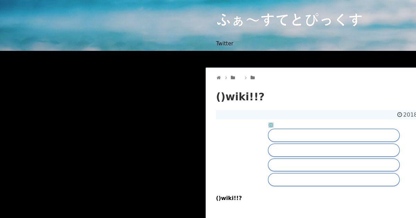Viewport: 416px width, 218px height.
Task: Select the bold ()wiki!!? body text
Action: (229, 198)
